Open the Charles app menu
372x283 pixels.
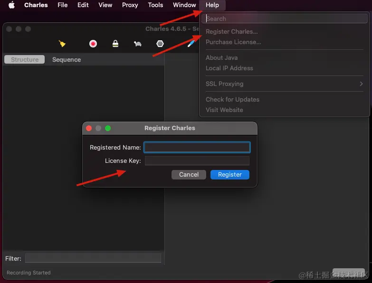point(36,5)
